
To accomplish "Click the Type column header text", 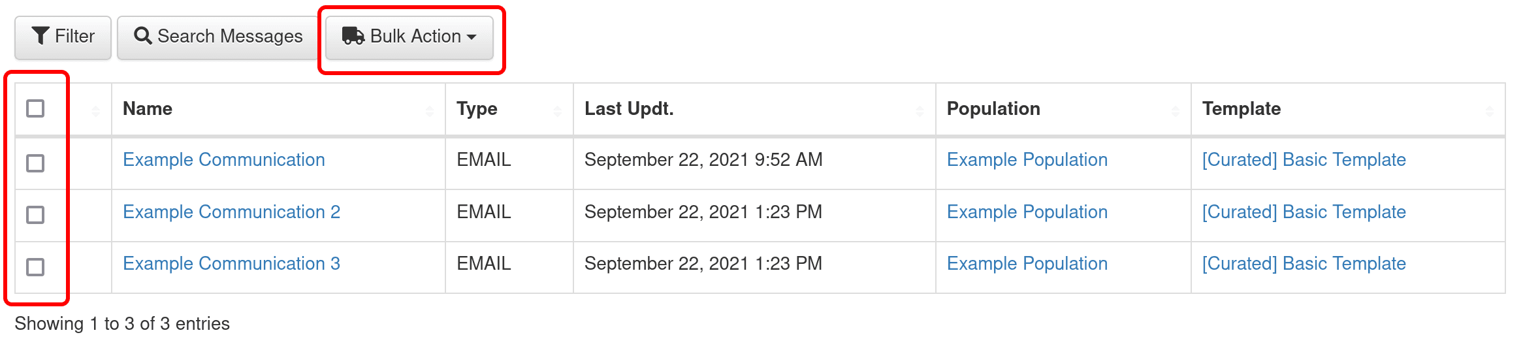I will [477, 109].
